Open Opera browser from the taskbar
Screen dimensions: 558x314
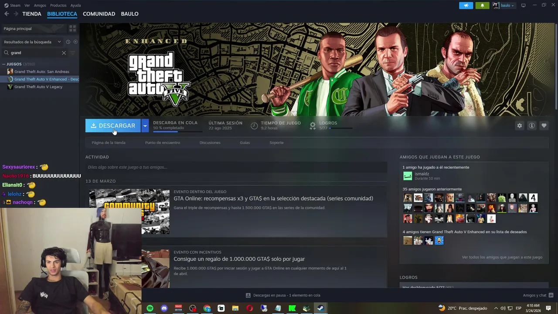(x=250, y=308)
